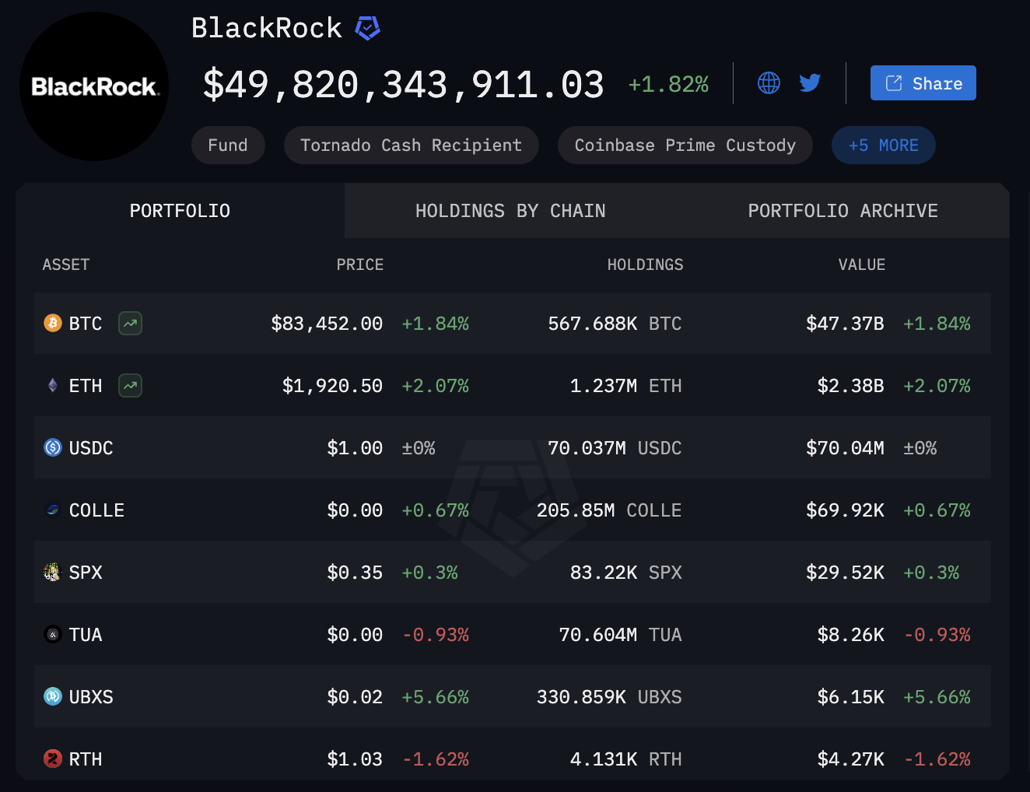Screen dimensions: 1030x792
Task: Click the Share button
Action: 923,82
